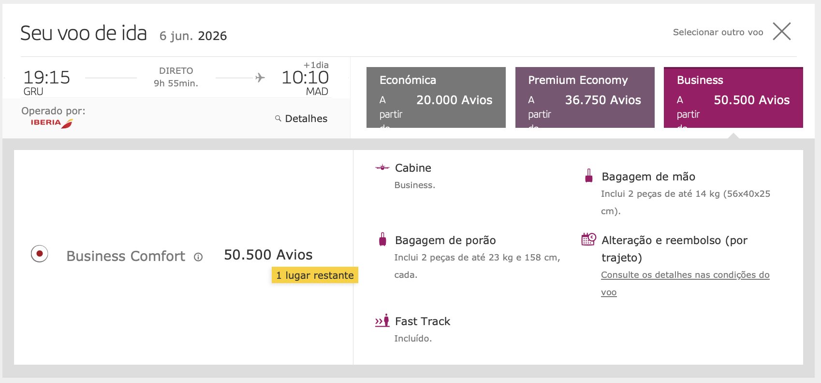Viewport: 821px width, 383px height.
Task: Click the Business Comfort fare label
Action: (x=126, y=256)
